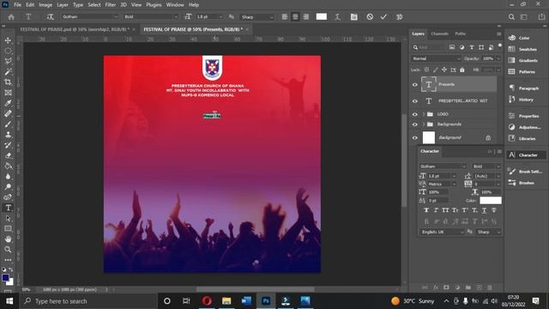Select the Path Selection arrow tool

[8, 218]
